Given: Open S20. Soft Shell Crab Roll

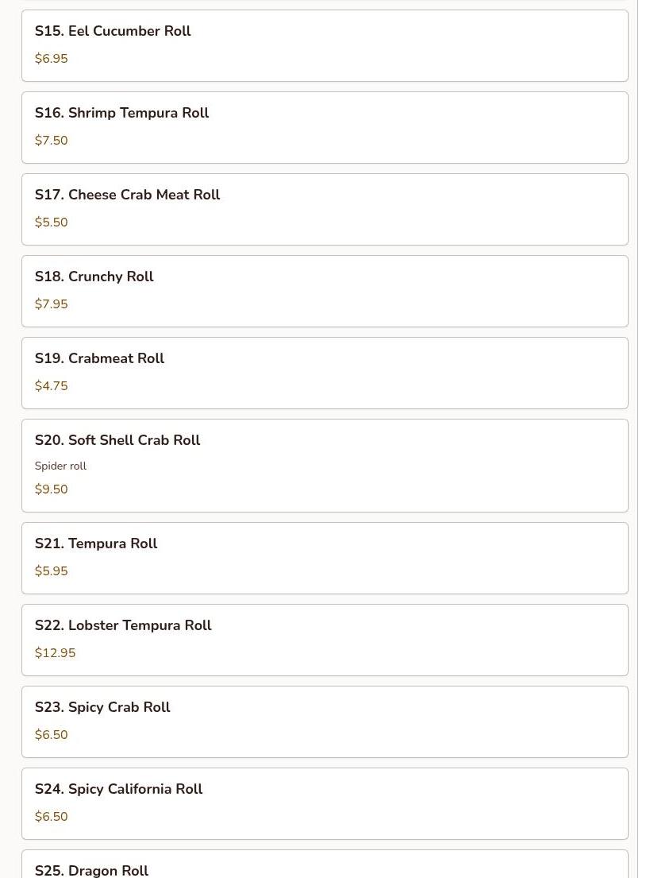Looking at the screenshot, I should point(325,466).
